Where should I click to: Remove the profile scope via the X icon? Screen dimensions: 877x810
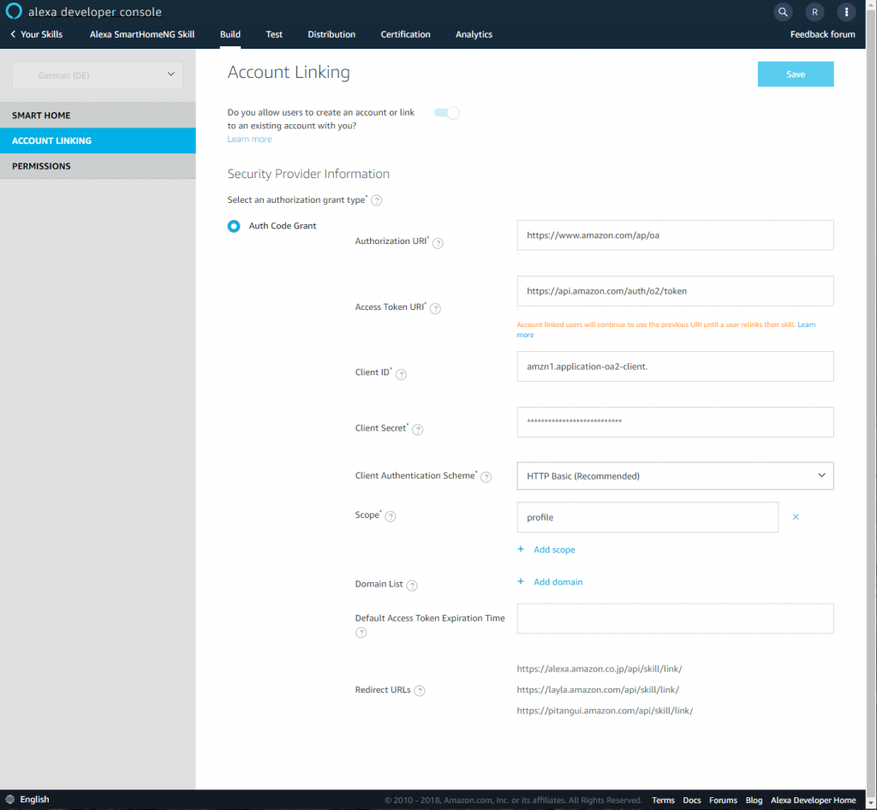pos(795,517)
